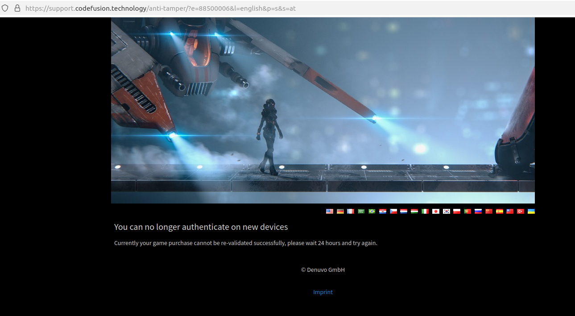This screenshot has height=316, width=575.
Task: Open the Imprint link
Action: (x=323, y=292)
